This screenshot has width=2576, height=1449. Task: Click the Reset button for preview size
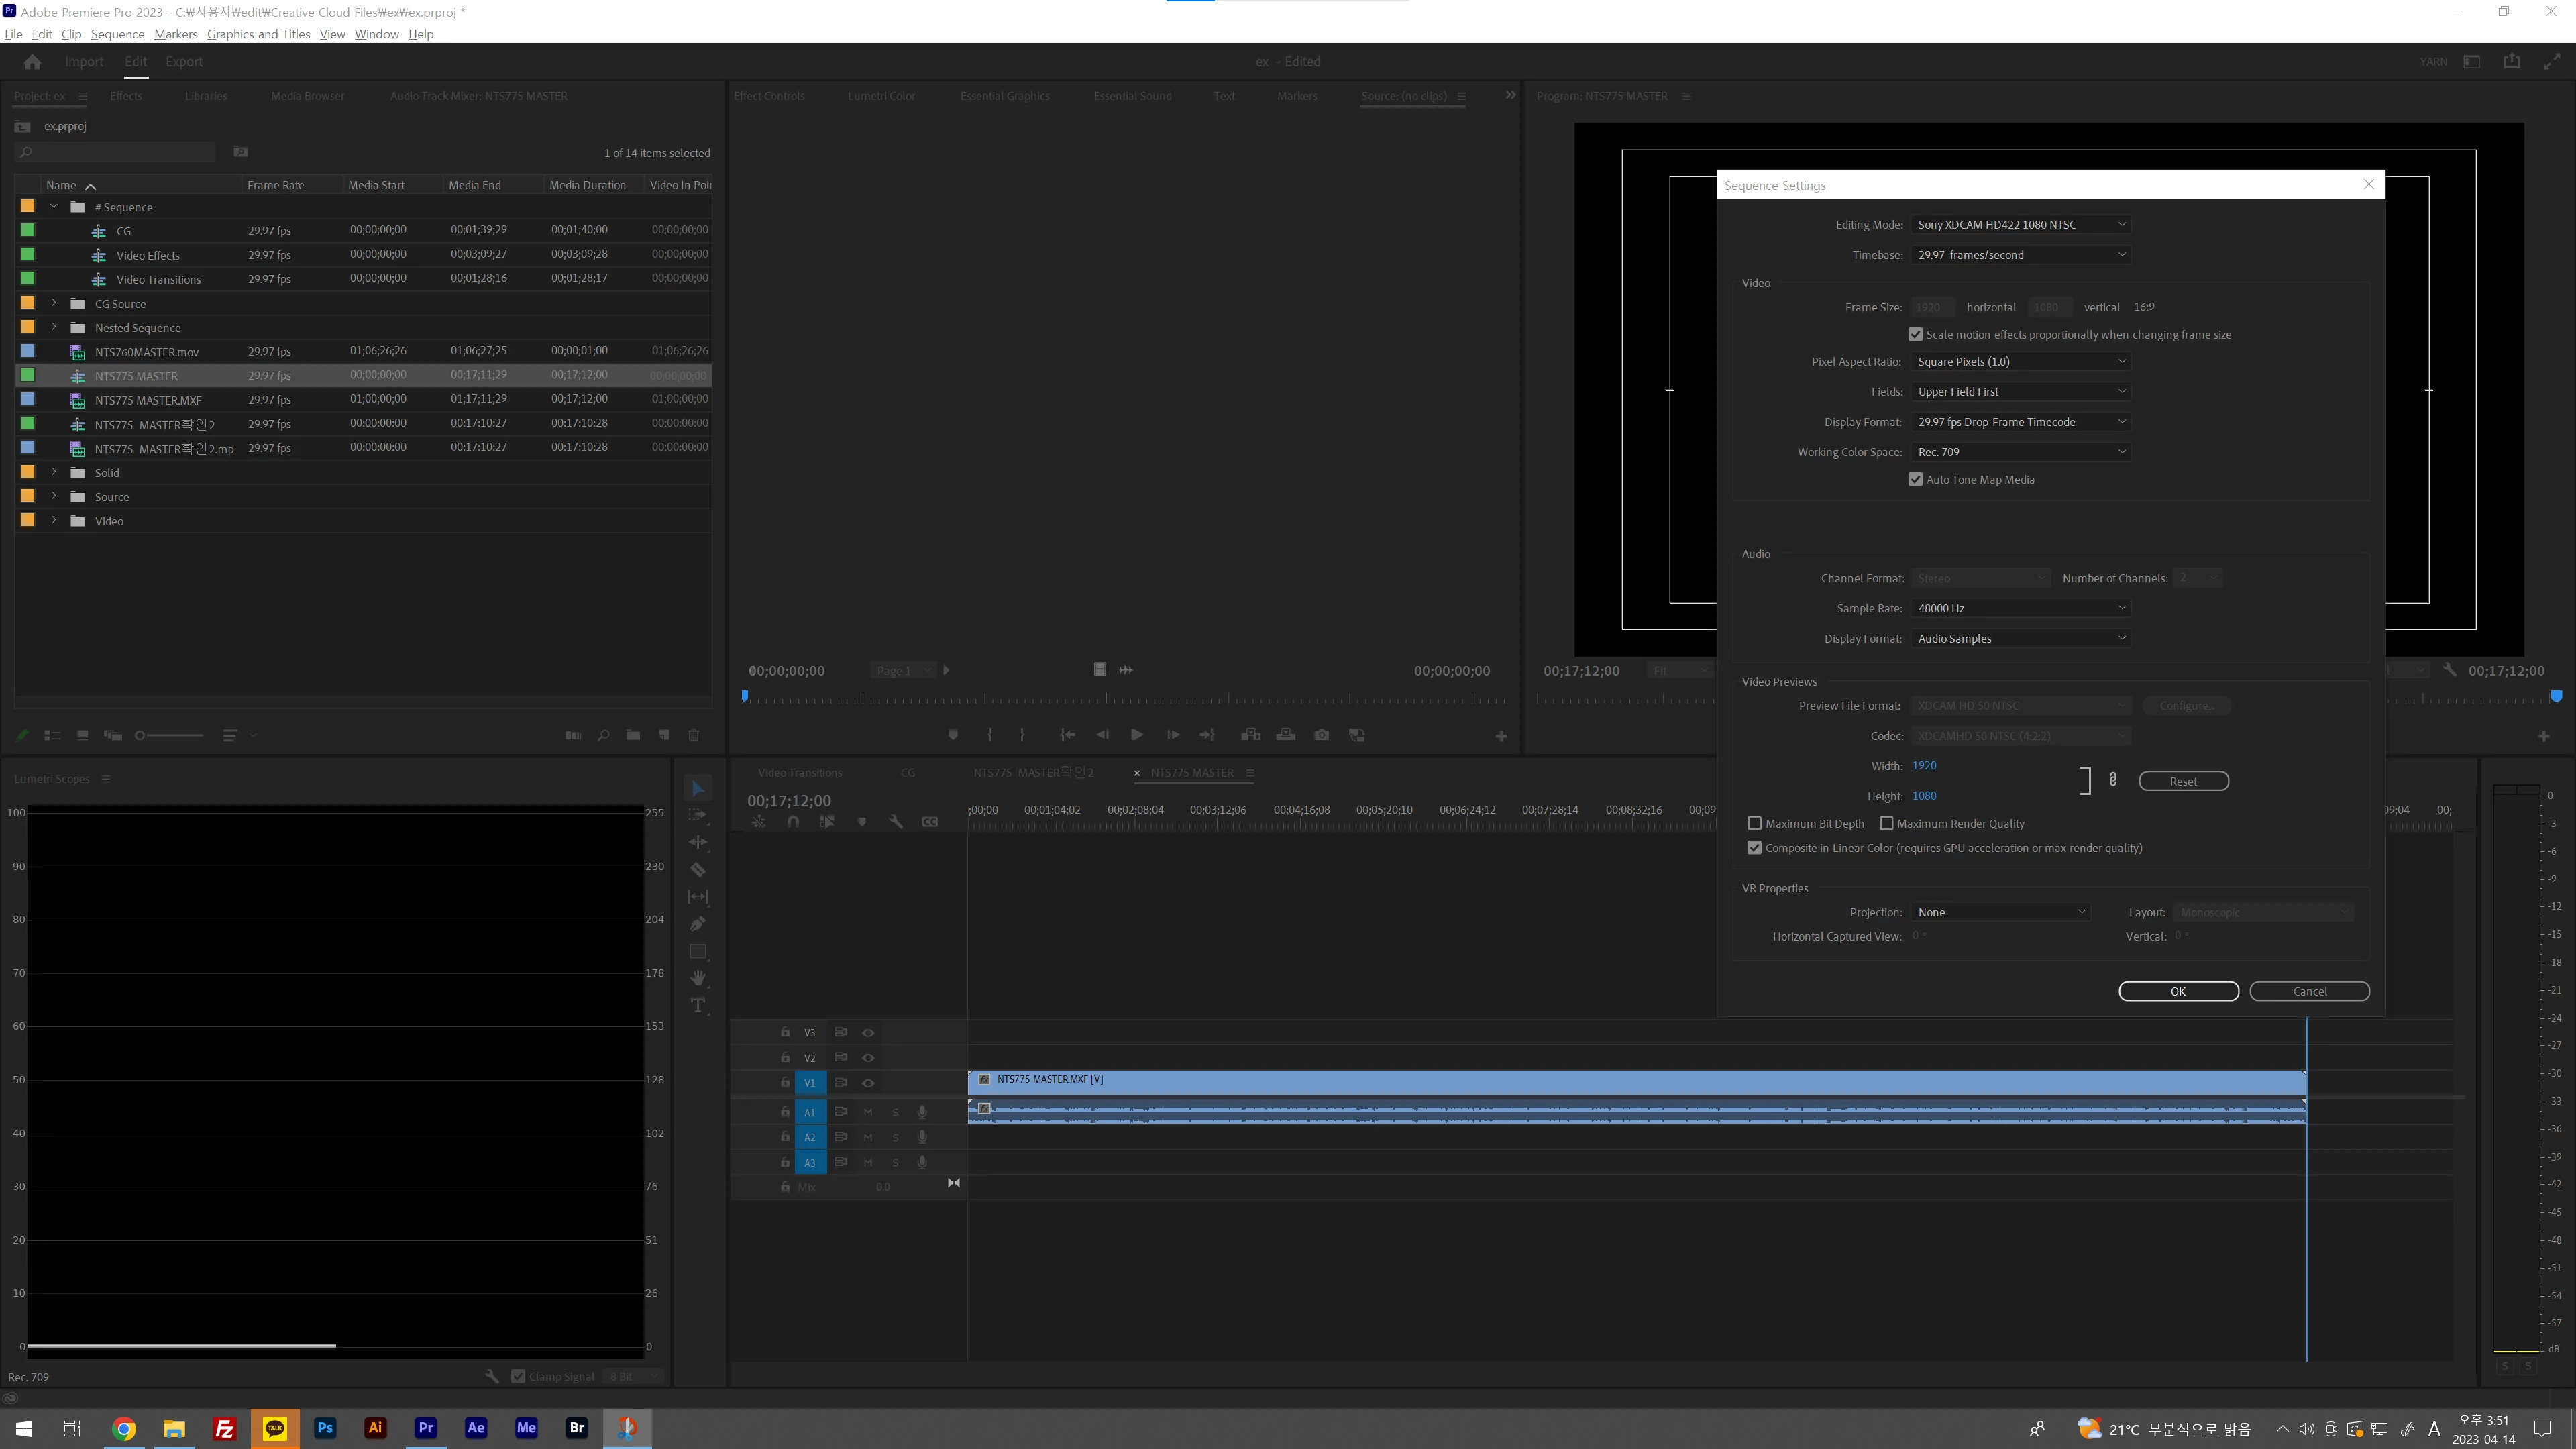(x=2183, y=781)
